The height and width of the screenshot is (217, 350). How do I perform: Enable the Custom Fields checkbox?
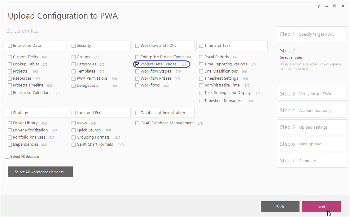click(10, 57)
